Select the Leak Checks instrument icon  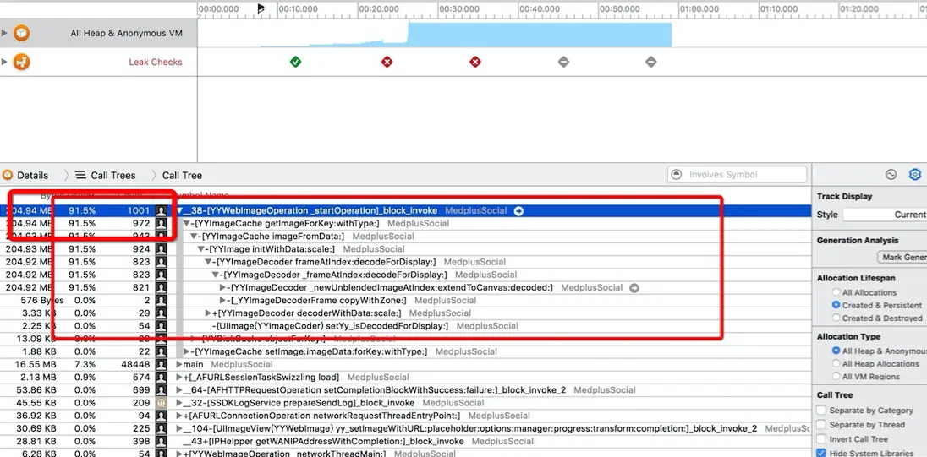click(22, 62)
